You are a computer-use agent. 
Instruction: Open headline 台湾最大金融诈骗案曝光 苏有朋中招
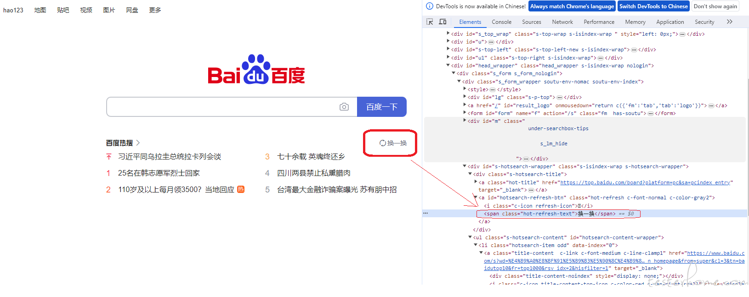pos(337,190)
